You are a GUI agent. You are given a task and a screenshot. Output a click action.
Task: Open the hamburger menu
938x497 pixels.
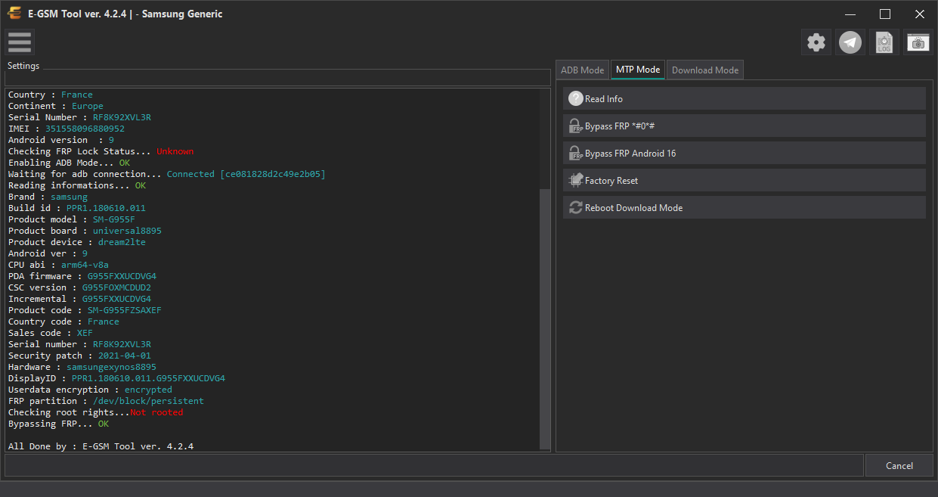[19, 42]
